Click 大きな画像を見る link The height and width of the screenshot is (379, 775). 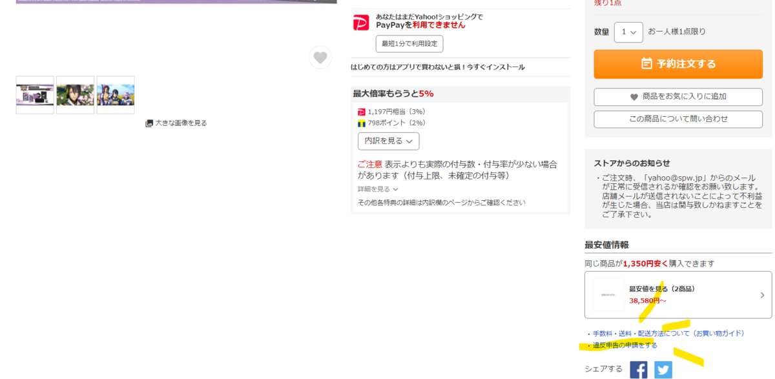pos(176,123)
